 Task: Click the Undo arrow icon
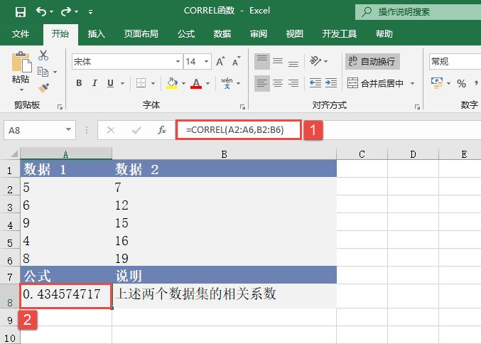point(41,12)
